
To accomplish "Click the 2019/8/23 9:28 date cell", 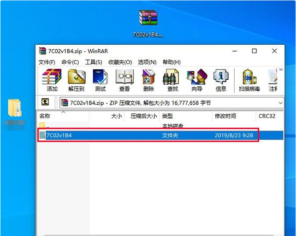I will tap(234, 136).
